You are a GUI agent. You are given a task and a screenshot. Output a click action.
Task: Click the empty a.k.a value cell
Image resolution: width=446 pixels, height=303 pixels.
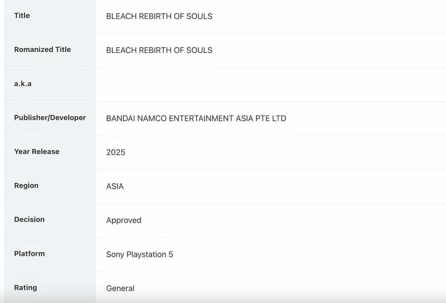(270, 84)
